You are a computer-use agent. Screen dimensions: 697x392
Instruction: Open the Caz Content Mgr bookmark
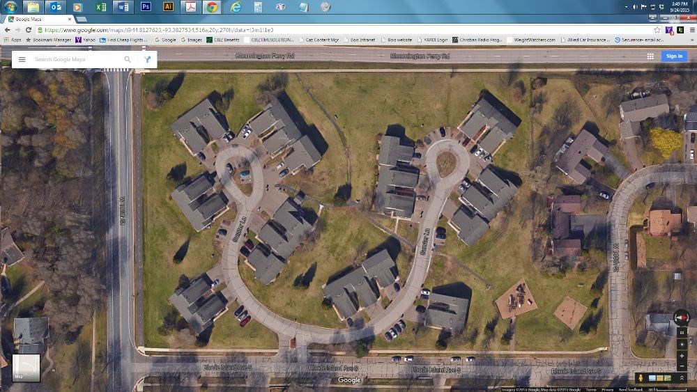tap(319, 40)
